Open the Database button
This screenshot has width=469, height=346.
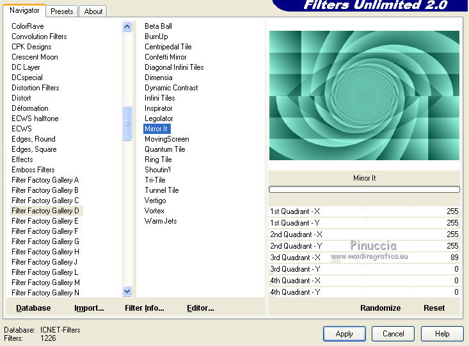(33, 308)
